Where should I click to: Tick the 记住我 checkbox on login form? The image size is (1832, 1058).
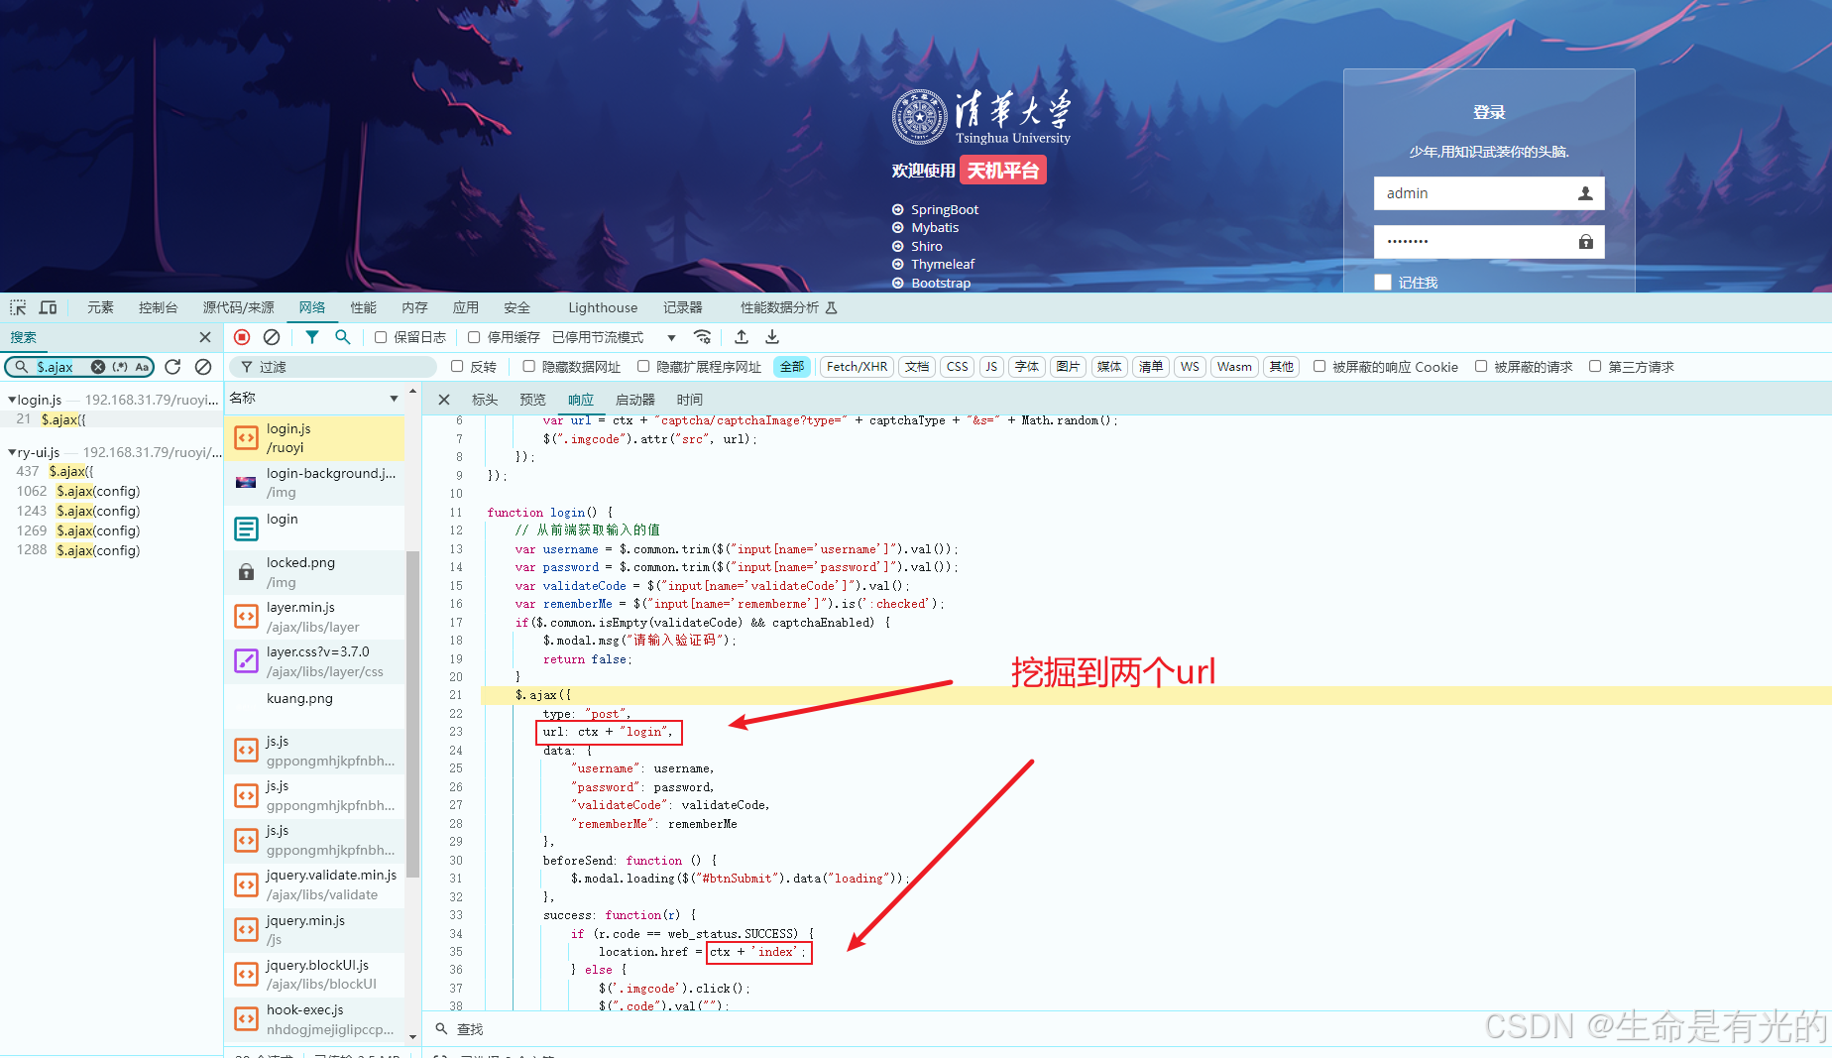(1383, 283)
